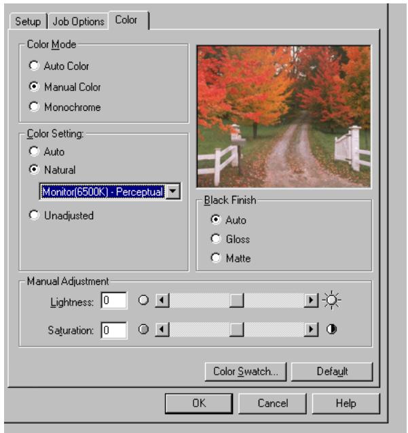408x433 pixels.
Task: Open the Color Swatch dialog
Action: (x=245, y=371)
